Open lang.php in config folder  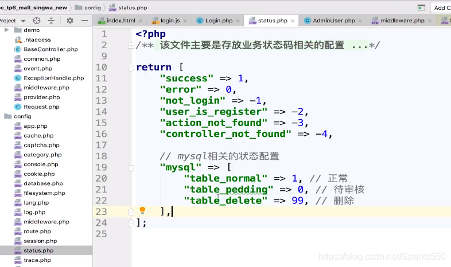pos(36,203)
